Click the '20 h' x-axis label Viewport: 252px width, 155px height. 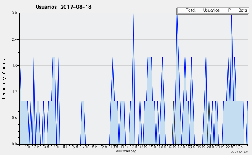pos(210,147)
